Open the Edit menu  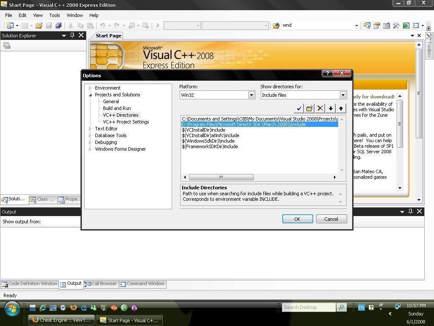tap(22, 15)
